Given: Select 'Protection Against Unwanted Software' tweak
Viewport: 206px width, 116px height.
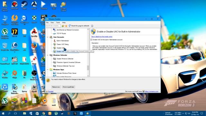Looking at the screenshot, I should pos(68,62).
